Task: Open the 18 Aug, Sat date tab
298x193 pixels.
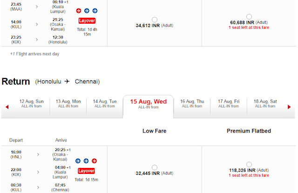Action: 265,104
